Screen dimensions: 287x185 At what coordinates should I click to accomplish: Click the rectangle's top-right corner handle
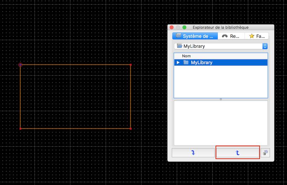point(131,65)
